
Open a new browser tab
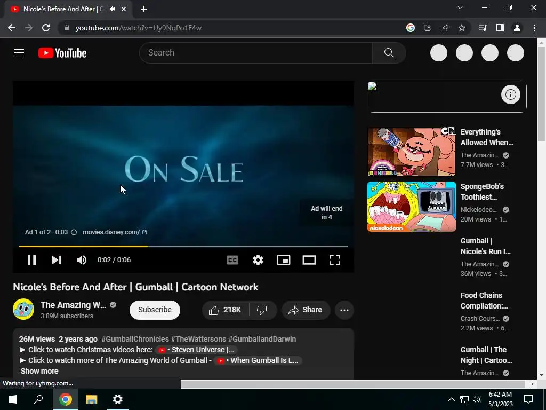coord(144,9)
